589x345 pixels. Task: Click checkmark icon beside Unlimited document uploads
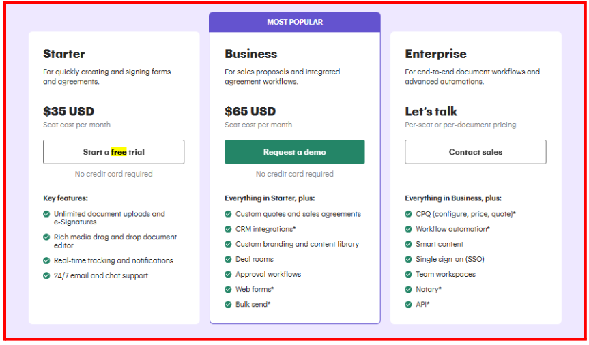coord(46,214)
